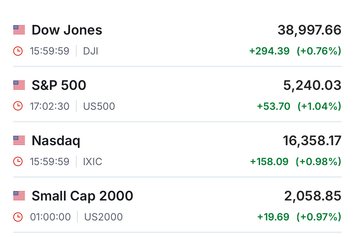Click the Small Cap 2000 price 2,058.85
This screenshot has height=237, width=355.
tap(313, 196)
